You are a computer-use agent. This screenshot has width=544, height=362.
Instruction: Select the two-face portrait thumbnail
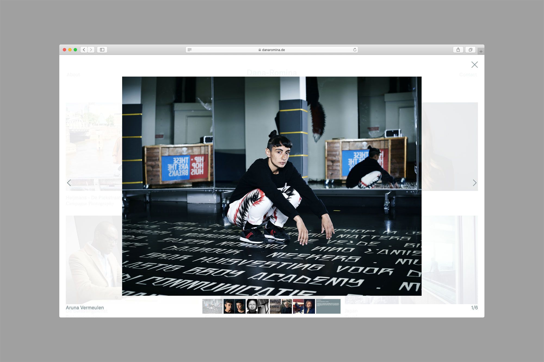(234, 306)
